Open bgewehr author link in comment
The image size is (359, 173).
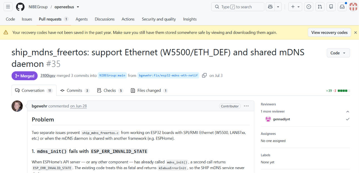40,106
